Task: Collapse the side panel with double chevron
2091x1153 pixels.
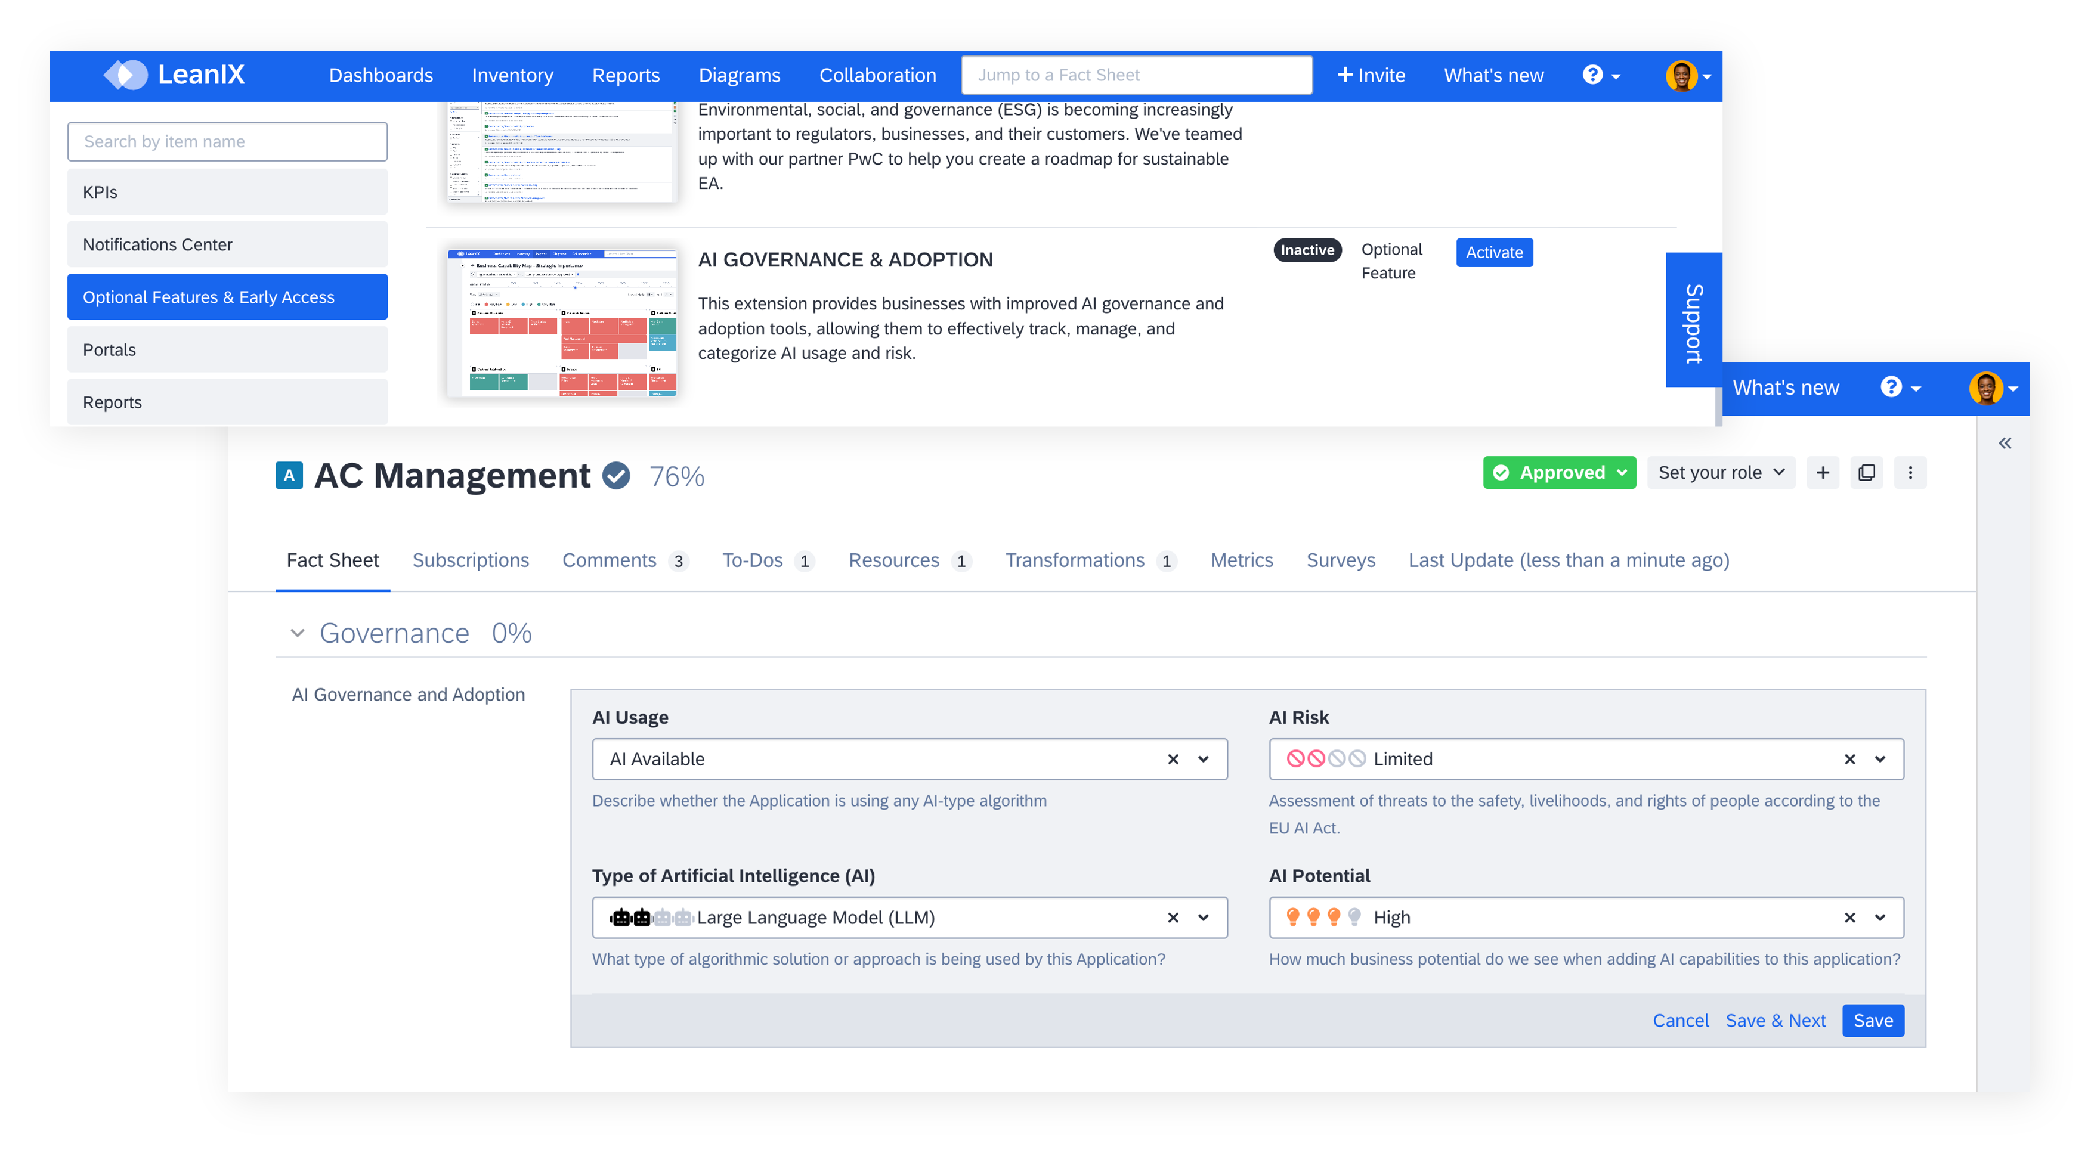Action: pyautogui.click(x=2005, y=443)
